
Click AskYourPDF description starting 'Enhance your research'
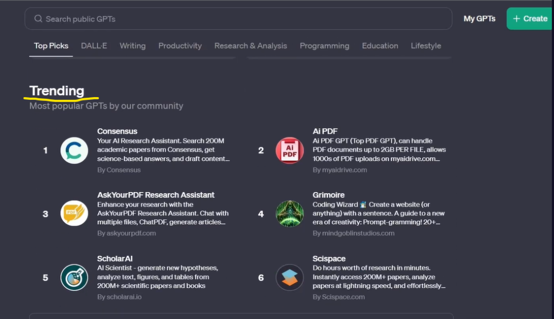(163, 213)
